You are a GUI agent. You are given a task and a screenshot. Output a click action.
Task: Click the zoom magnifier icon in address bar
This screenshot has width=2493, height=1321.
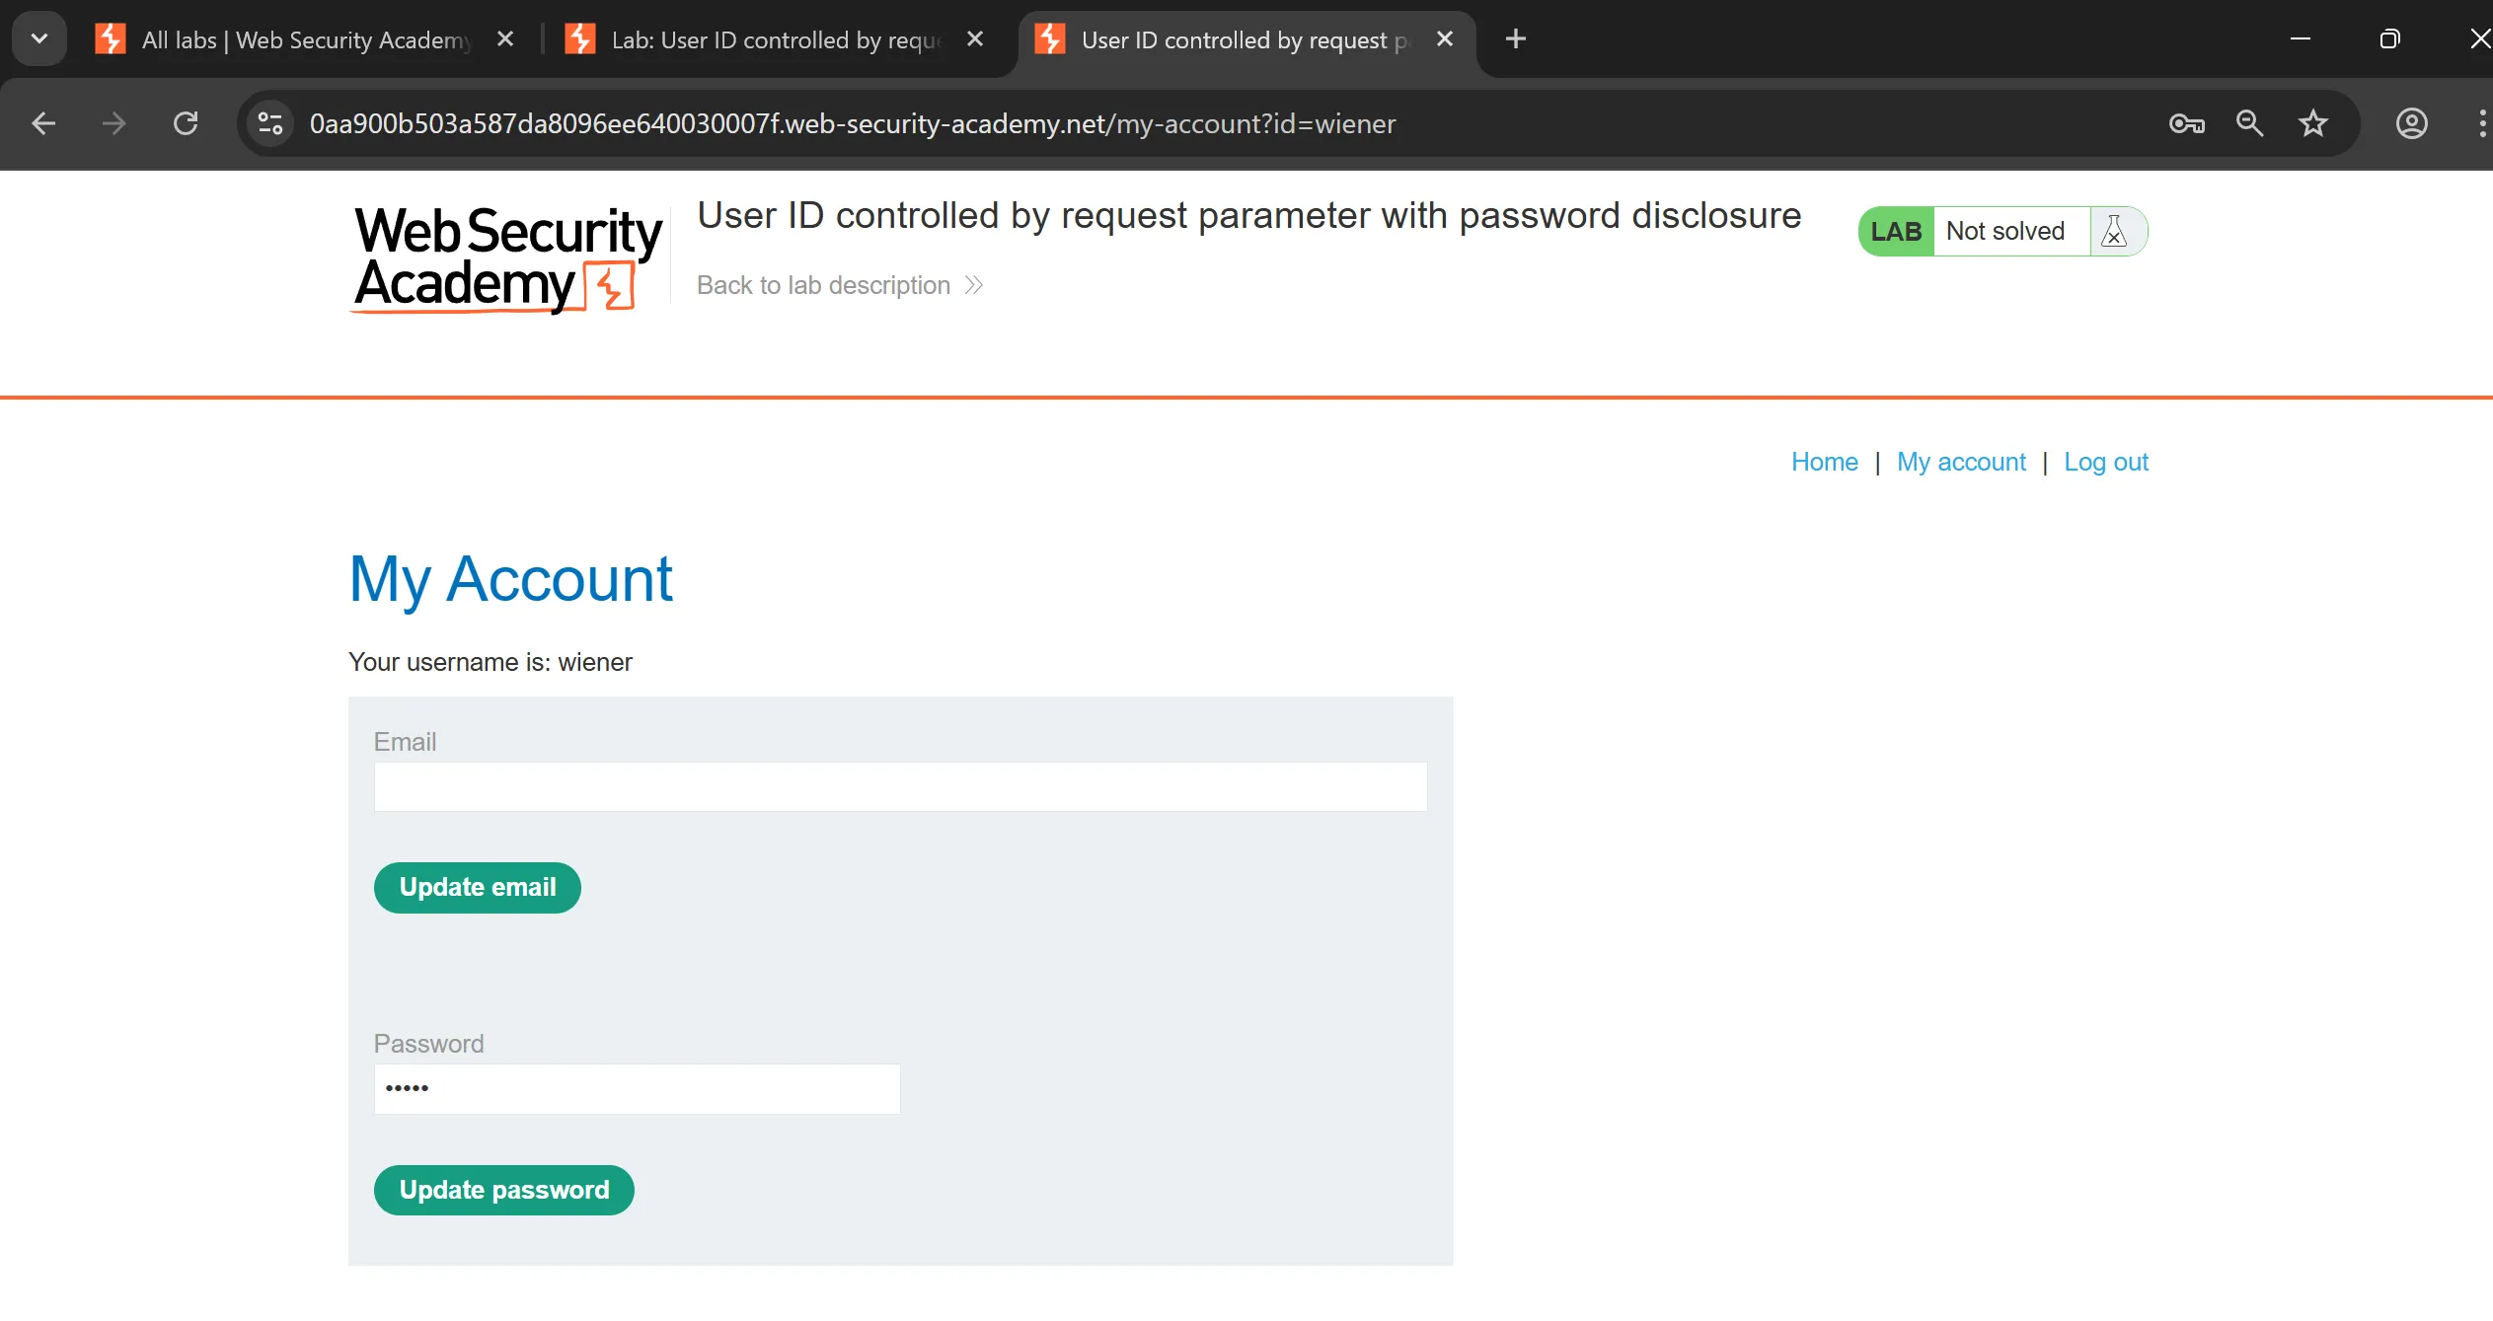(2249, 123)
